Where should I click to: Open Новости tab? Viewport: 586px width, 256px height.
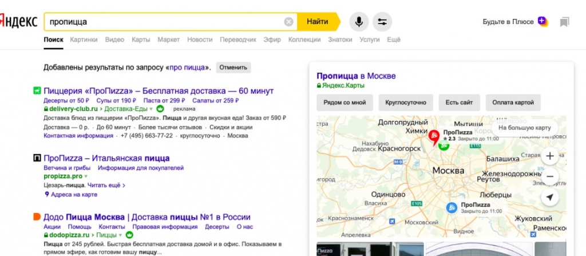pos(200,40)
